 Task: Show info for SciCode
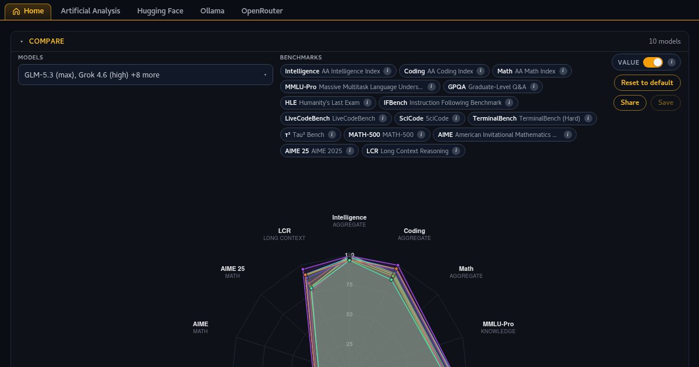(x=456, y=118)
